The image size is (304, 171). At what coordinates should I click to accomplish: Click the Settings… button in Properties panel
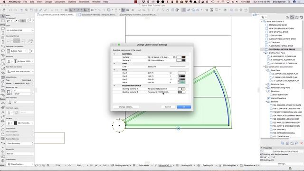(x=282, y=163)
